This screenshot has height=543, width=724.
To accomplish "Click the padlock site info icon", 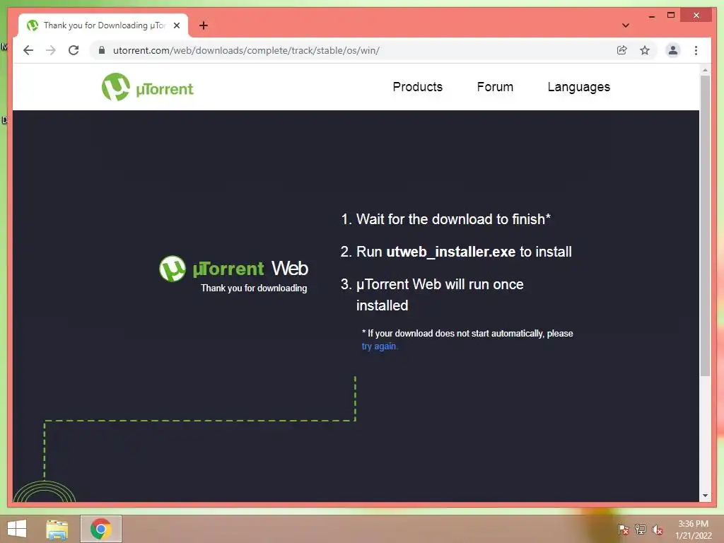I will [102, 50].
